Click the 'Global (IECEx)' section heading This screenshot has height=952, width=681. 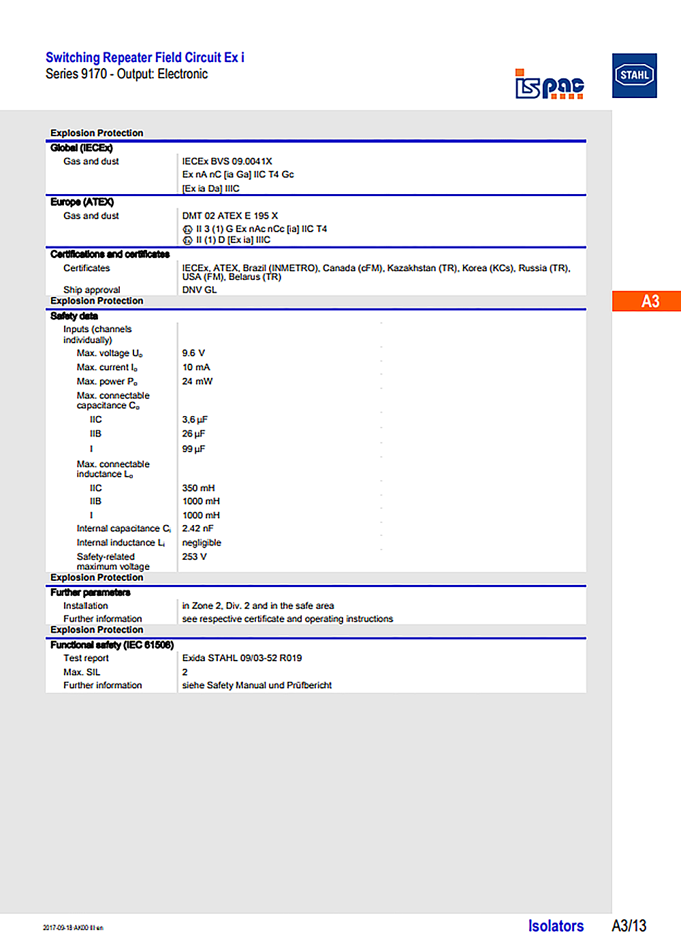(81, 148)
